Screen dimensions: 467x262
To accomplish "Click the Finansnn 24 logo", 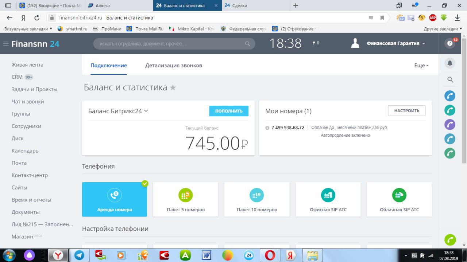I will tap(35, 44).
